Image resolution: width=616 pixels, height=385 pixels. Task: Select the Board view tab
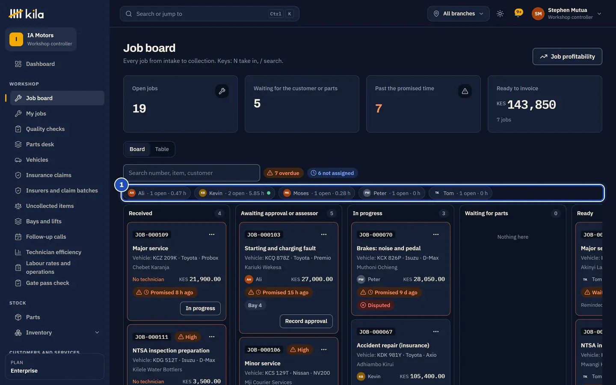coord(137,149)
